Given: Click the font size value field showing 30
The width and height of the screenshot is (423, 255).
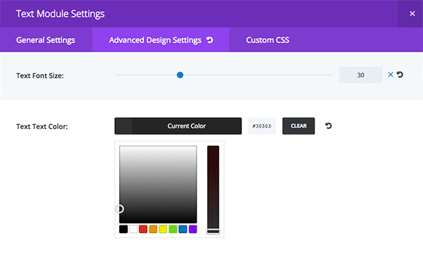Looking at the screenshot, I should [361, 75].
